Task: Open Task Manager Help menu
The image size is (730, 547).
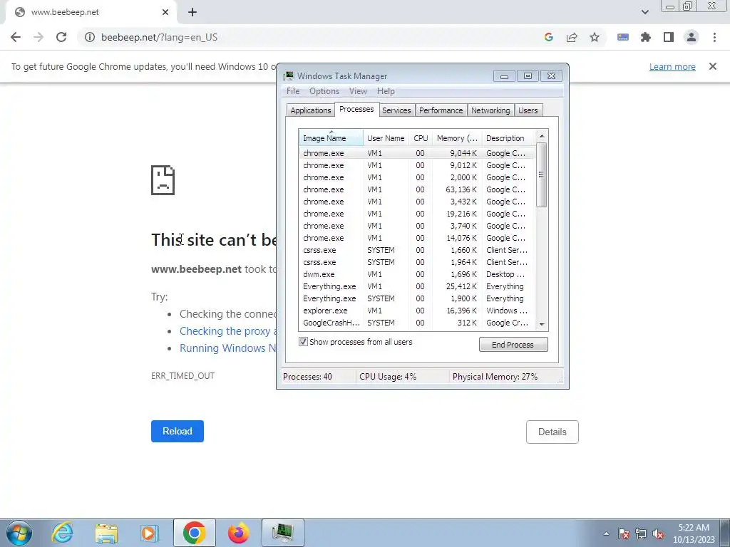Action: coord(386,91)
